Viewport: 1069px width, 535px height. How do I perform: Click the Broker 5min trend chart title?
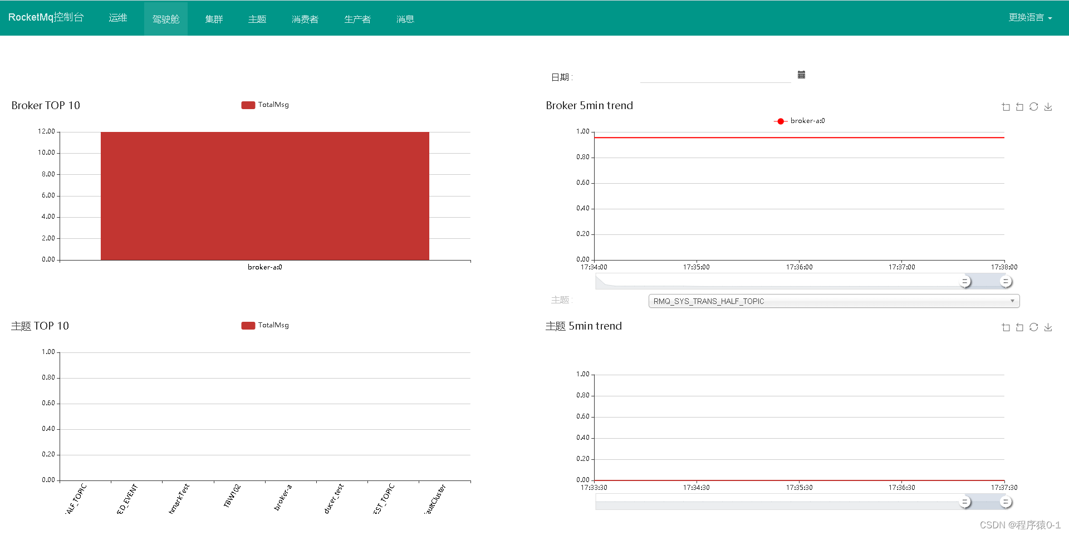589,106
